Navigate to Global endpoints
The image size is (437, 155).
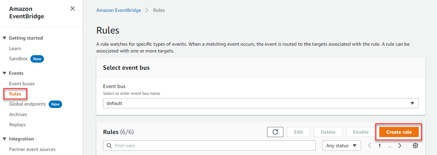27,104
